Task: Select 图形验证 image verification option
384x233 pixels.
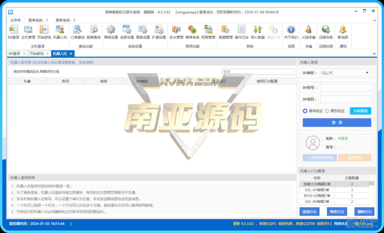Action: point(335,111)
